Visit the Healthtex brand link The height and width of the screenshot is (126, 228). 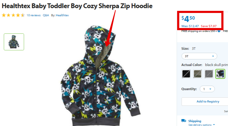[x=62, y=15]
